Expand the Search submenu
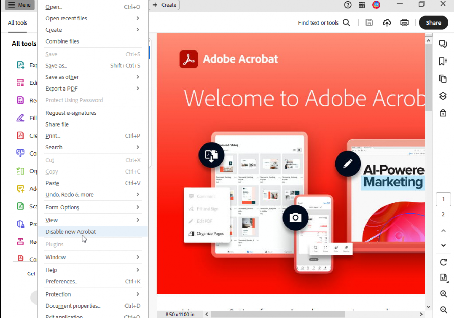This screenshot has width=454, height=318. click(x=93, y=147)
